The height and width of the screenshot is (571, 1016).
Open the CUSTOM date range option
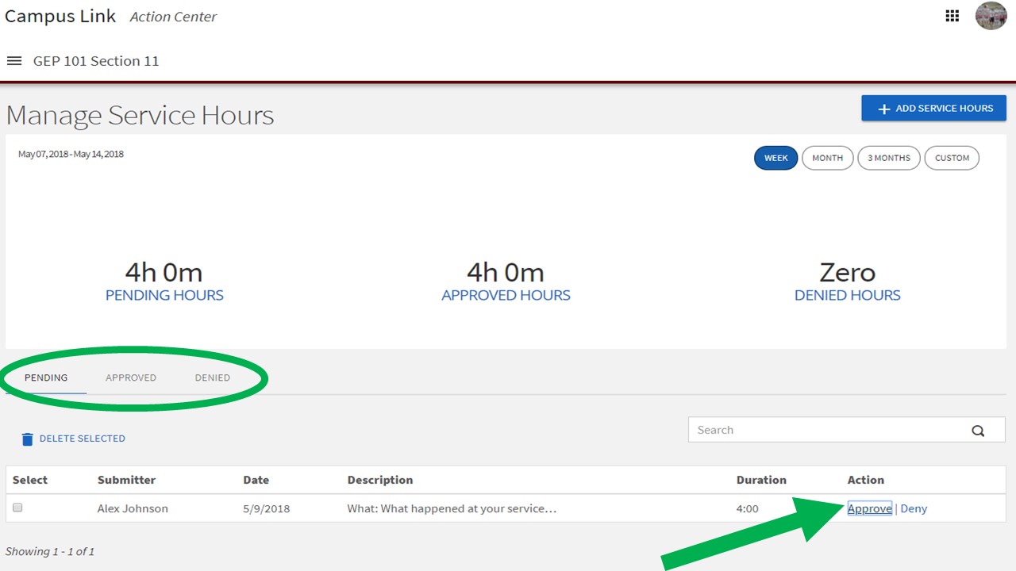[x=952, y=158]
